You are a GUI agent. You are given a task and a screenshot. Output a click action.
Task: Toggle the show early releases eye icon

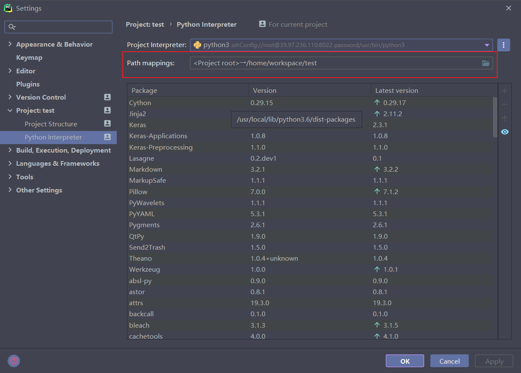505,132
